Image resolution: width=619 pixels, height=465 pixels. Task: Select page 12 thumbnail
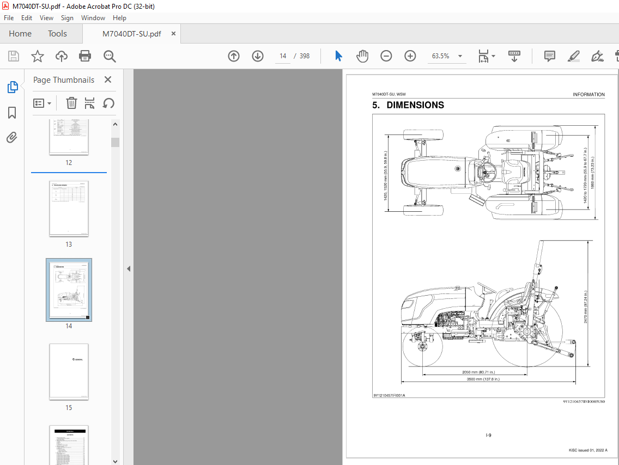tap(69, 137)
